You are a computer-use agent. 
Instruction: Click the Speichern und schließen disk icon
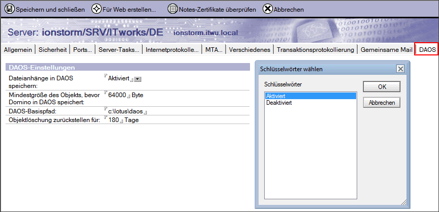[x=10, y=9]
